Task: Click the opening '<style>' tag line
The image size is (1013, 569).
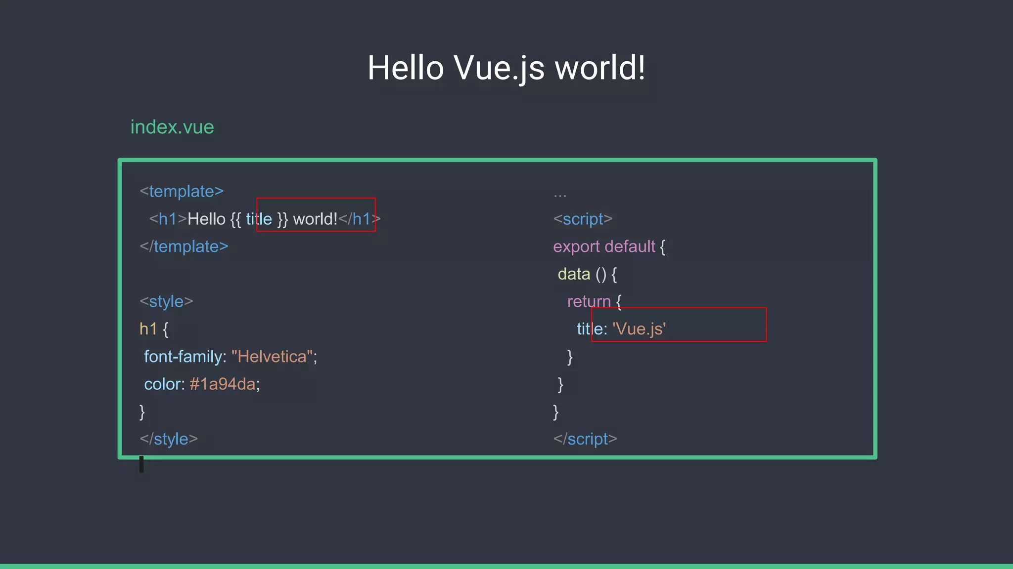Action: point(166,301)
